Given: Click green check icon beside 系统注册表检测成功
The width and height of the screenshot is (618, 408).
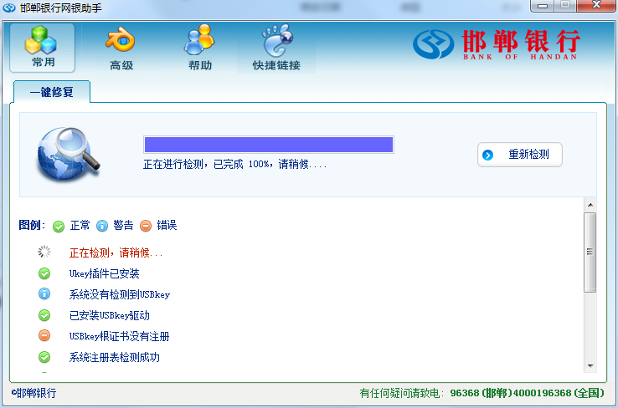Looking at the screenshot, I should (44, 357).
